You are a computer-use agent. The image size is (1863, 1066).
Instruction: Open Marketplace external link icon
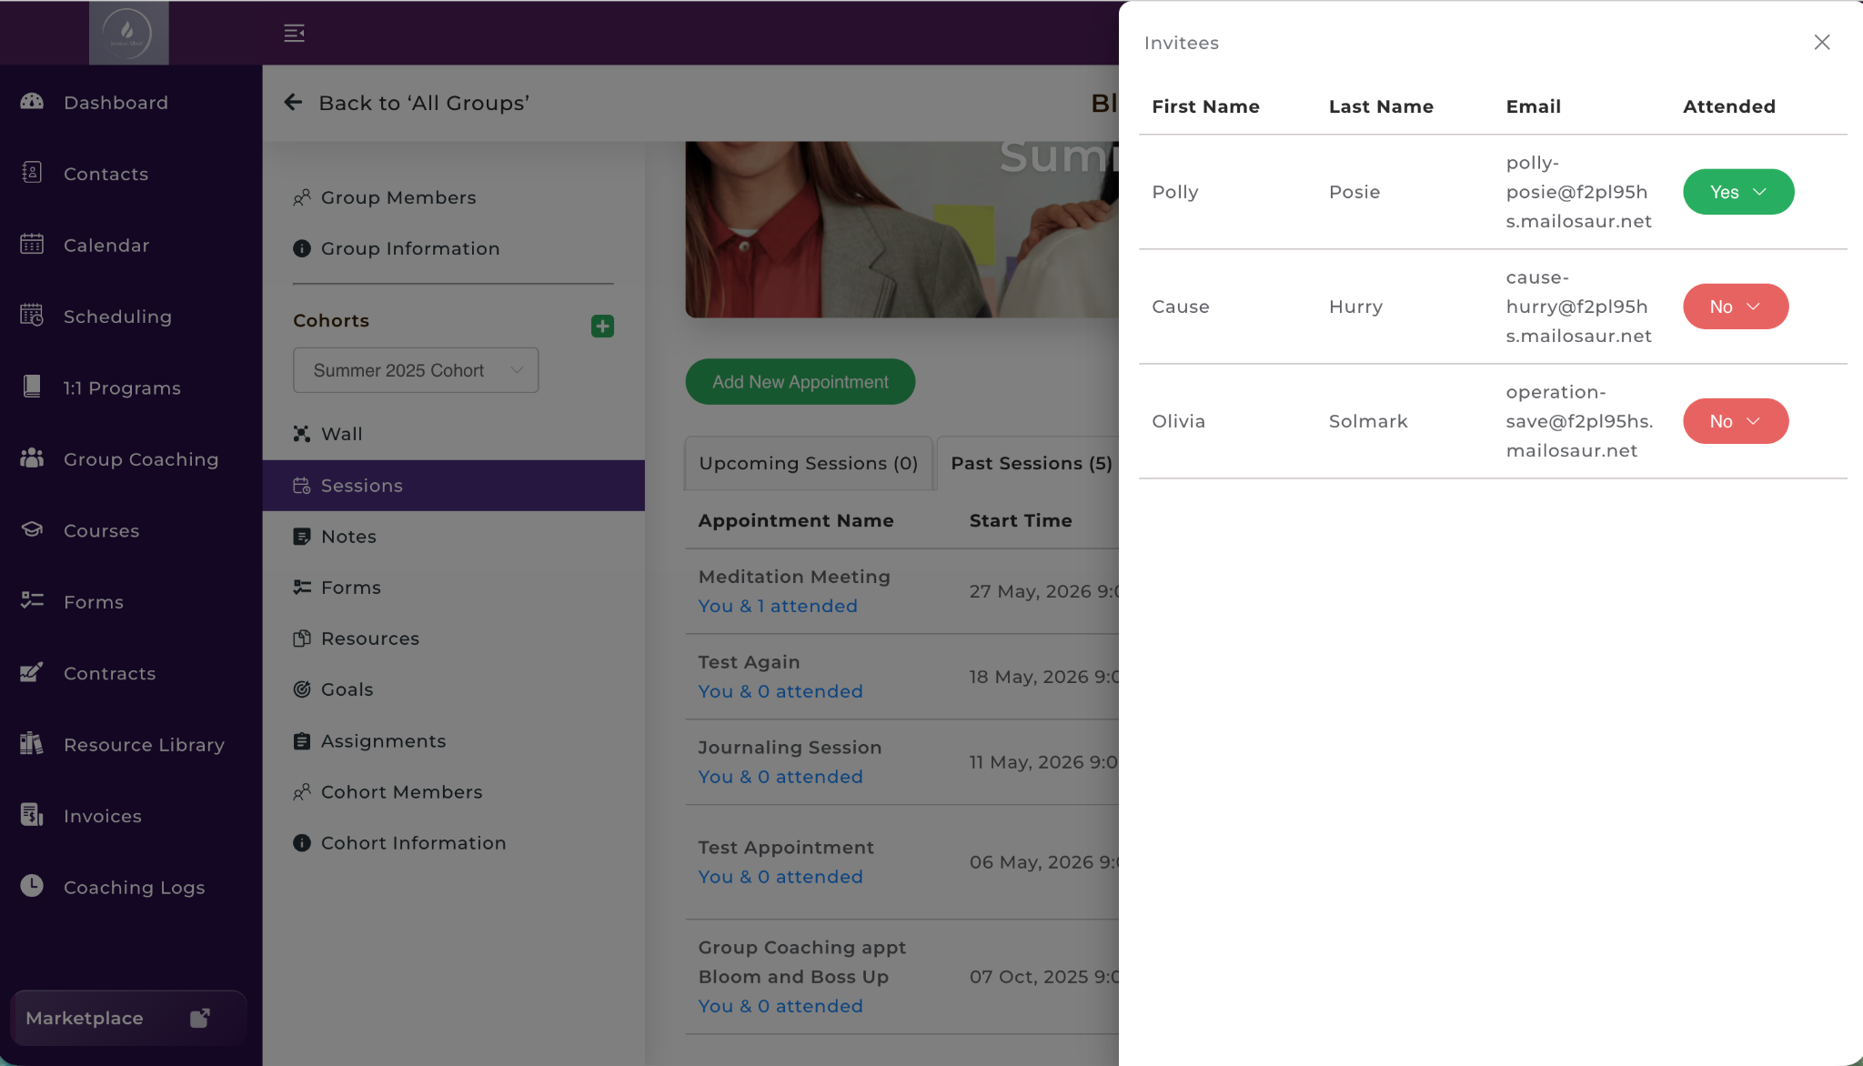point(200,1018)
